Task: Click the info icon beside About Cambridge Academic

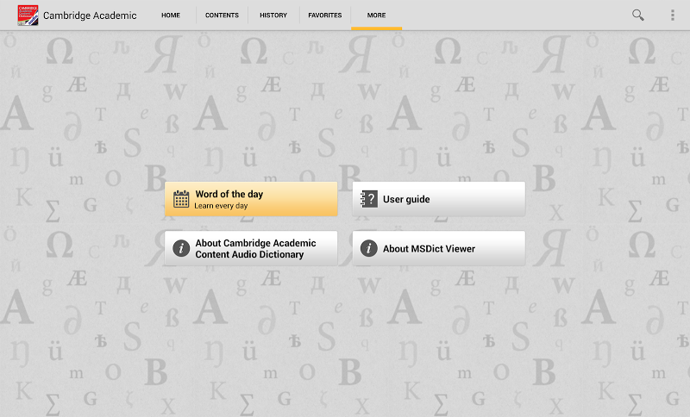Action: [181, 248]
